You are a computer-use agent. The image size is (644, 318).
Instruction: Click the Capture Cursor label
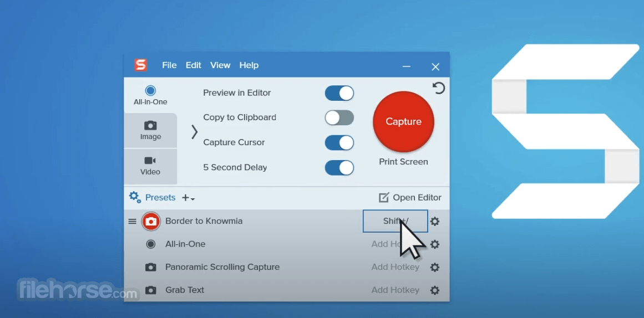(234, 142)
